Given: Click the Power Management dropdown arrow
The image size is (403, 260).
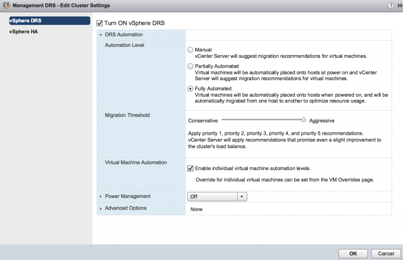Looking at the screenshot, I should [x=242, y=197].
